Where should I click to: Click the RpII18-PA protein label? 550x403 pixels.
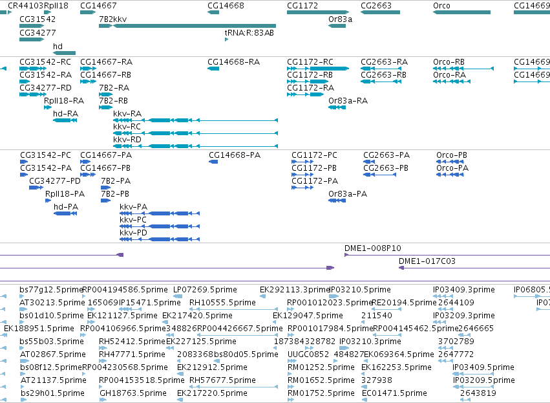(x=65, y=194)
